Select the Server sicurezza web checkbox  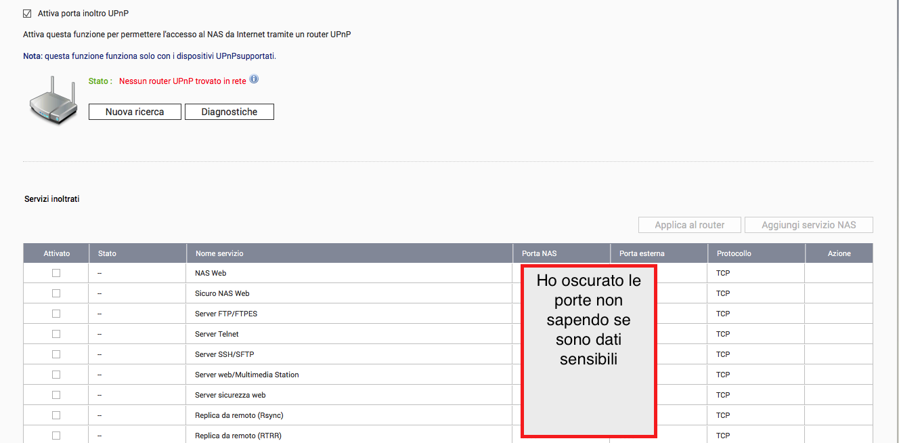(x=56, y=395)
